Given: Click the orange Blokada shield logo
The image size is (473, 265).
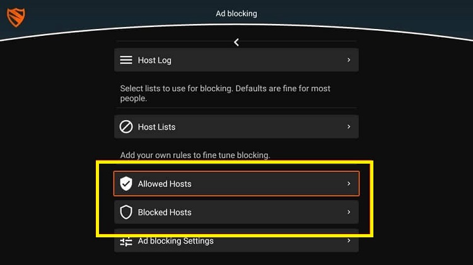Looking at the screenshot, I should (16, 18).
